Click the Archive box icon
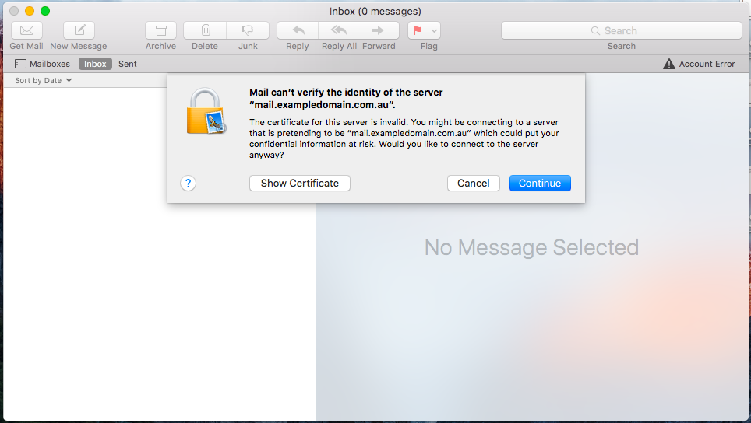 (x=160, y=30)
